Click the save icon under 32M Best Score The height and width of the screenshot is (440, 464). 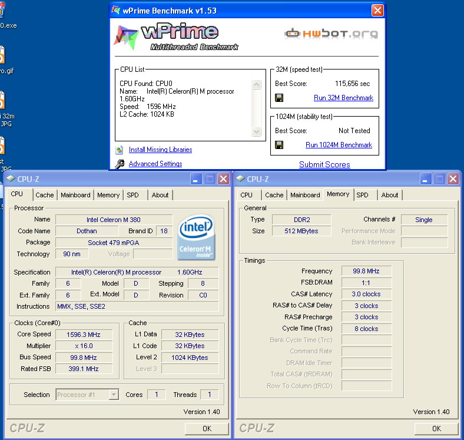279,98
